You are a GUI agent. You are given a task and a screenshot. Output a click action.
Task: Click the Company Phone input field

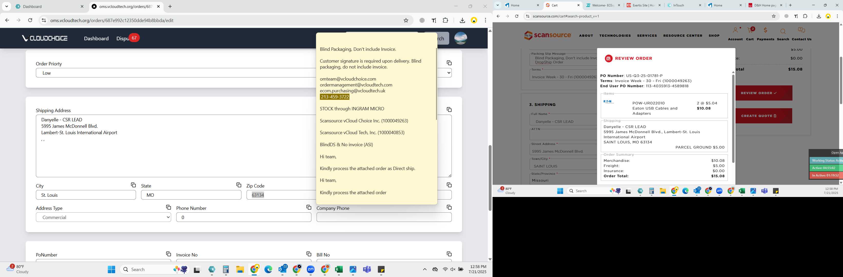[x=384, y=217]
